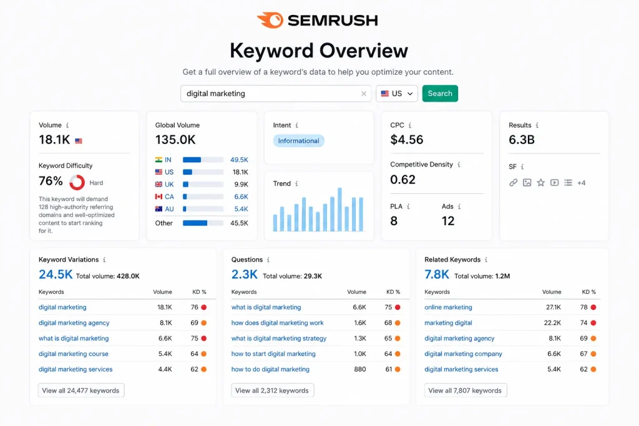Screen dimensions: 639x426
Task: Open online marketing related keyword link
Action: 448,307
